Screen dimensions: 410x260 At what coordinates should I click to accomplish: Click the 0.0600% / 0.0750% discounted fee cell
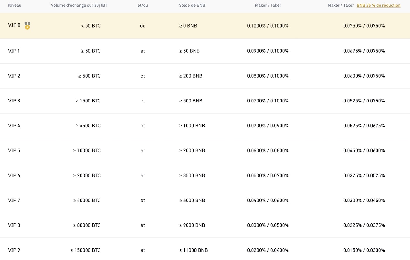click(364, 76)
